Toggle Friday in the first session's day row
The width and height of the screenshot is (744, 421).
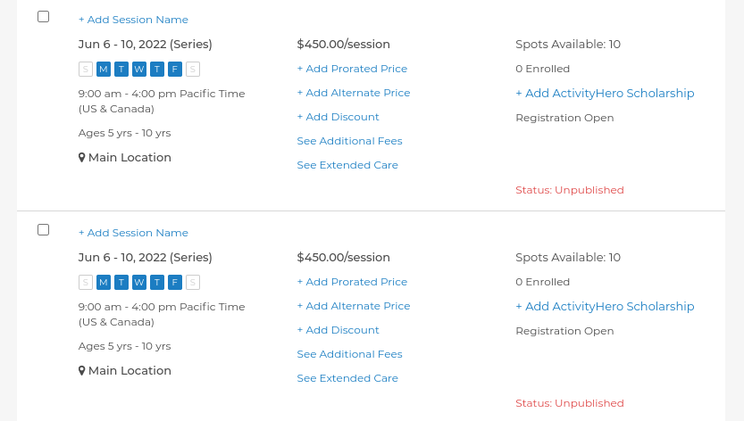[175, 70]
